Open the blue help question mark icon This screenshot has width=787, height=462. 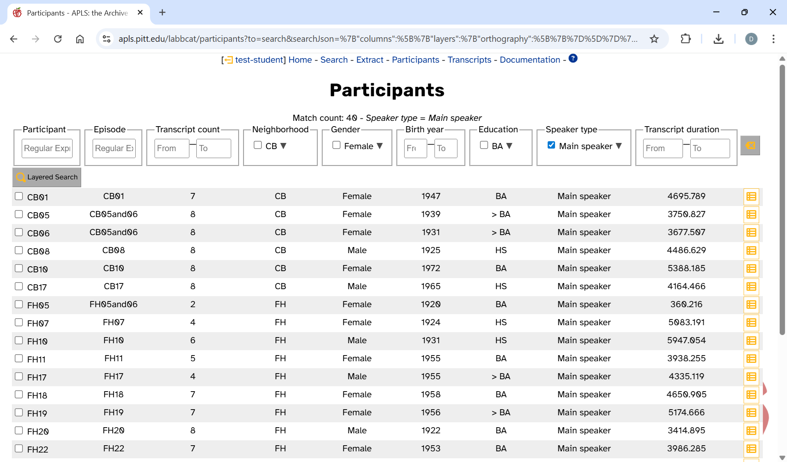(x=573, y=59)
